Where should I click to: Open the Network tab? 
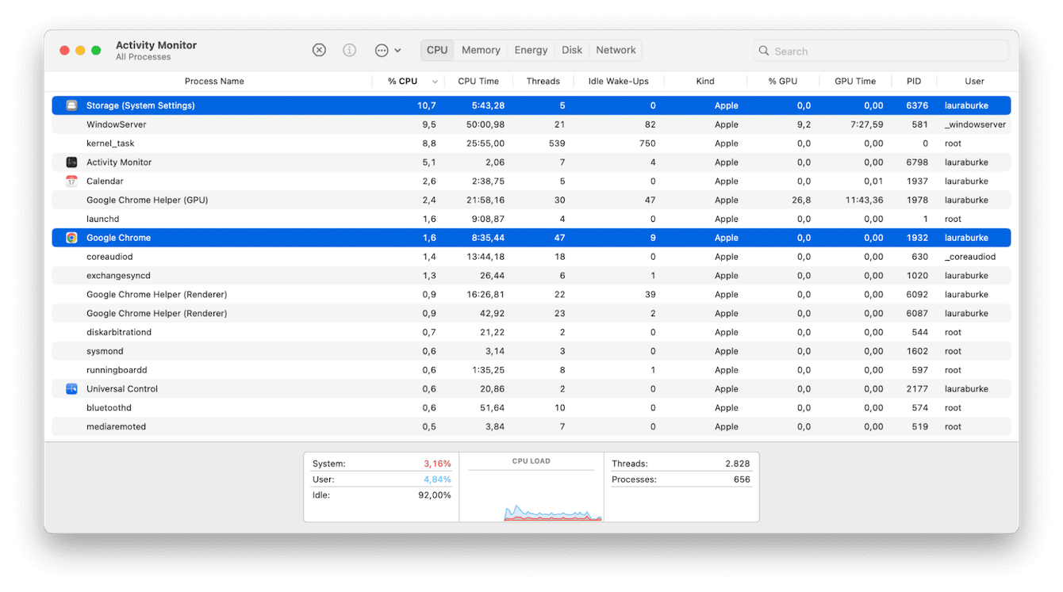[x=615, y=49]
